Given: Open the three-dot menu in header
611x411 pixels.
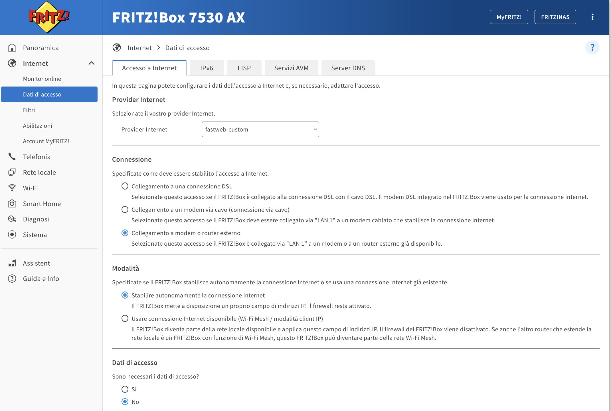Looking at the screenshot, I should tap(592, 17).
